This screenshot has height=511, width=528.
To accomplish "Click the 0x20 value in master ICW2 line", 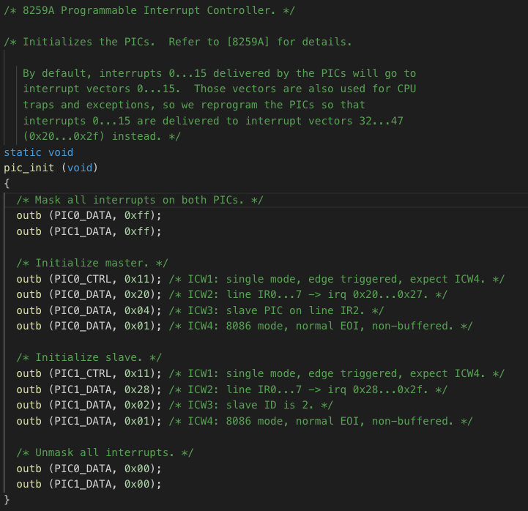I will (x=138, y=294).
